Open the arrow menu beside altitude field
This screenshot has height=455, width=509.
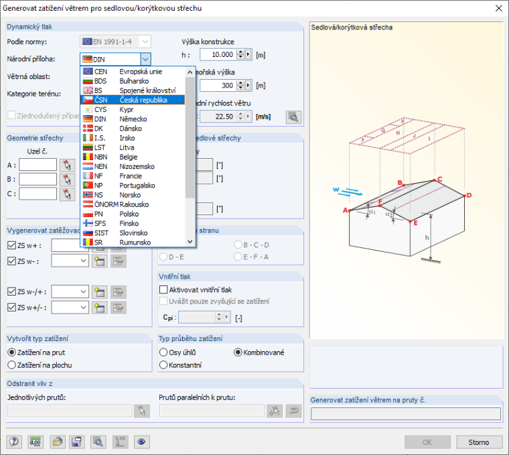pos(248,85)
